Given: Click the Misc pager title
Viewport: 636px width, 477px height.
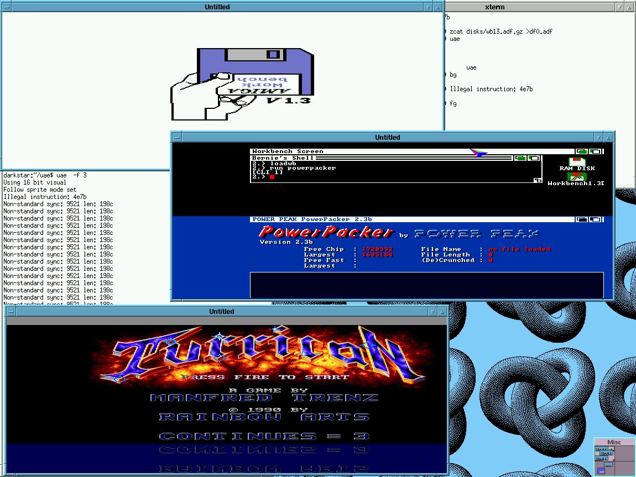Looking at the screenshot, I should 614,442.
